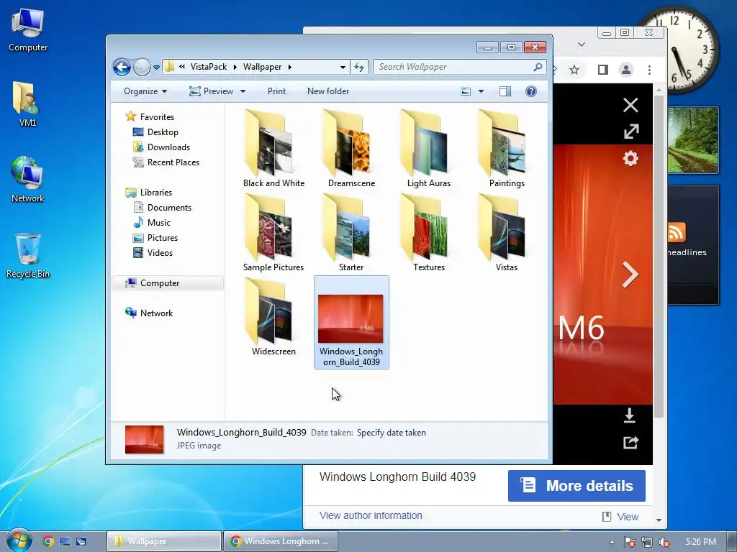This screenshot has height=552, width=737.
Task: Click the Explorer Forward arrow button
Action: (142, 67)
